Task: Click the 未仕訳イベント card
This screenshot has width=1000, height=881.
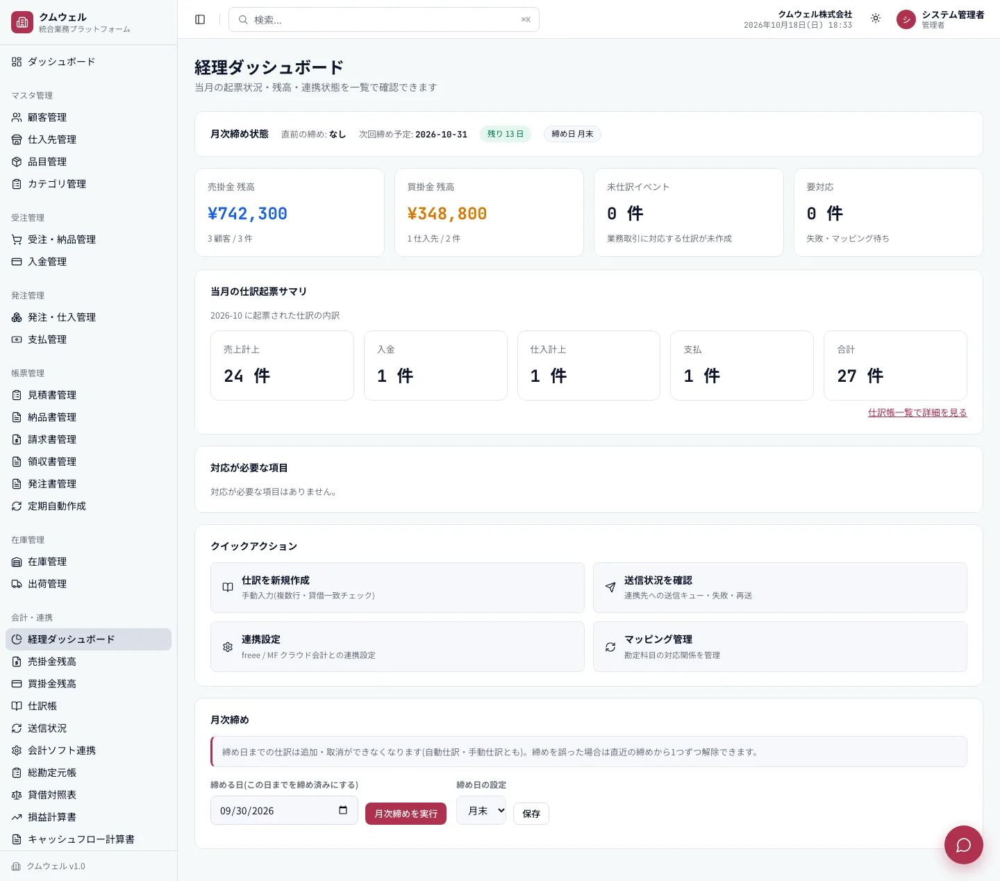Action: [689, 212]
